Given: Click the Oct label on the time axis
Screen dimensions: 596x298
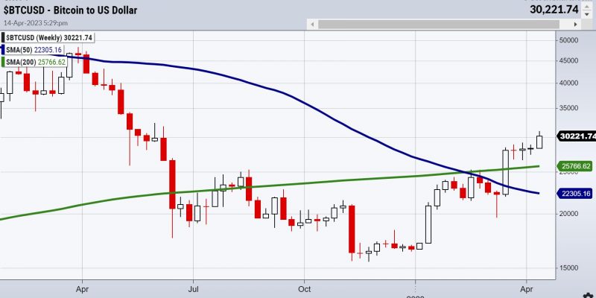Looking at the screenshot, I should (x=305, y=289).
